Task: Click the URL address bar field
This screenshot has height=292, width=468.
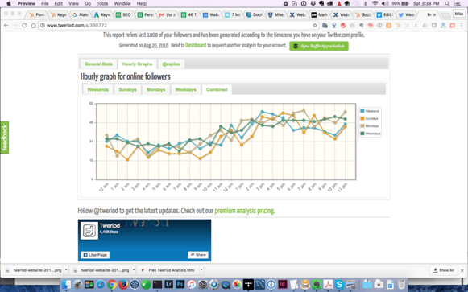Action: pyautogui.click(x=177, y=26)
